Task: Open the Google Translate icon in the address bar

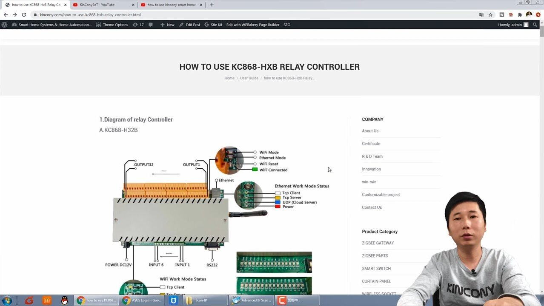Action: pos(481,14)
